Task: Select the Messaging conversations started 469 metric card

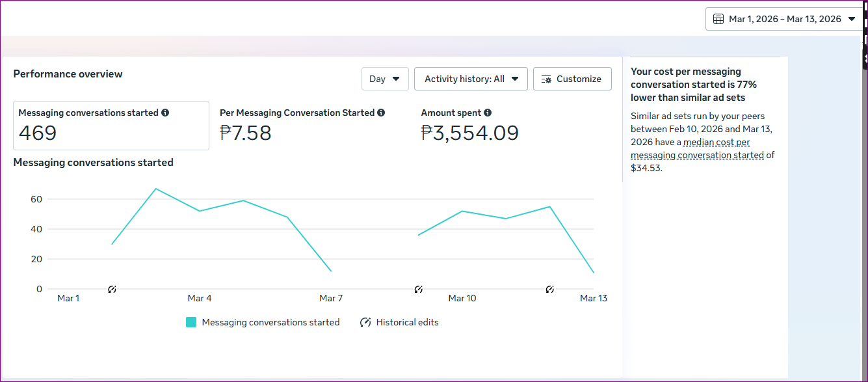Action: [111, 126]
